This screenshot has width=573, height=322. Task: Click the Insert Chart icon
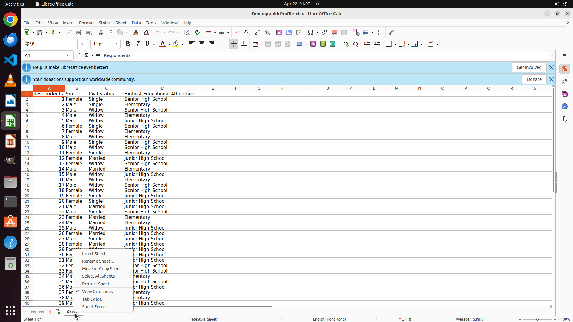289,32
